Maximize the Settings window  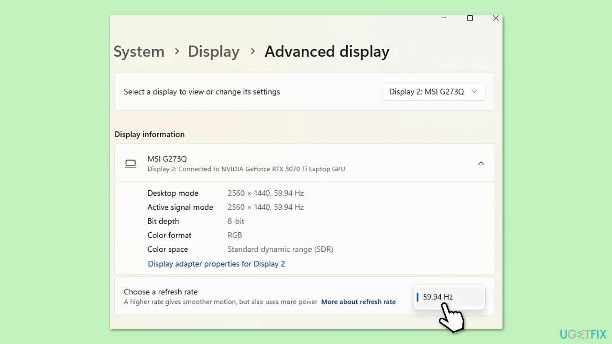pos(470,18)
